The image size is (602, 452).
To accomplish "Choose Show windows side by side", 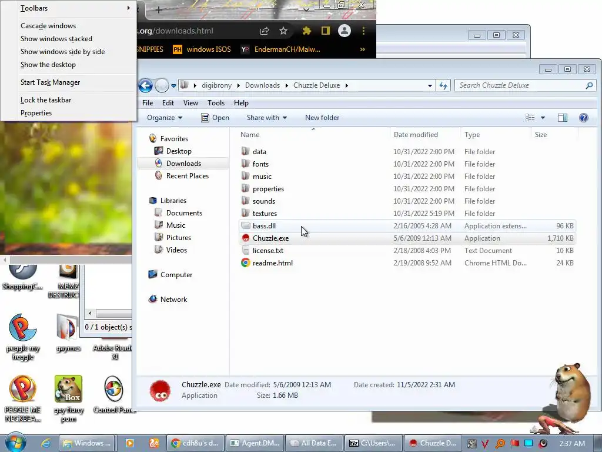I will click(x=62, y=52).
